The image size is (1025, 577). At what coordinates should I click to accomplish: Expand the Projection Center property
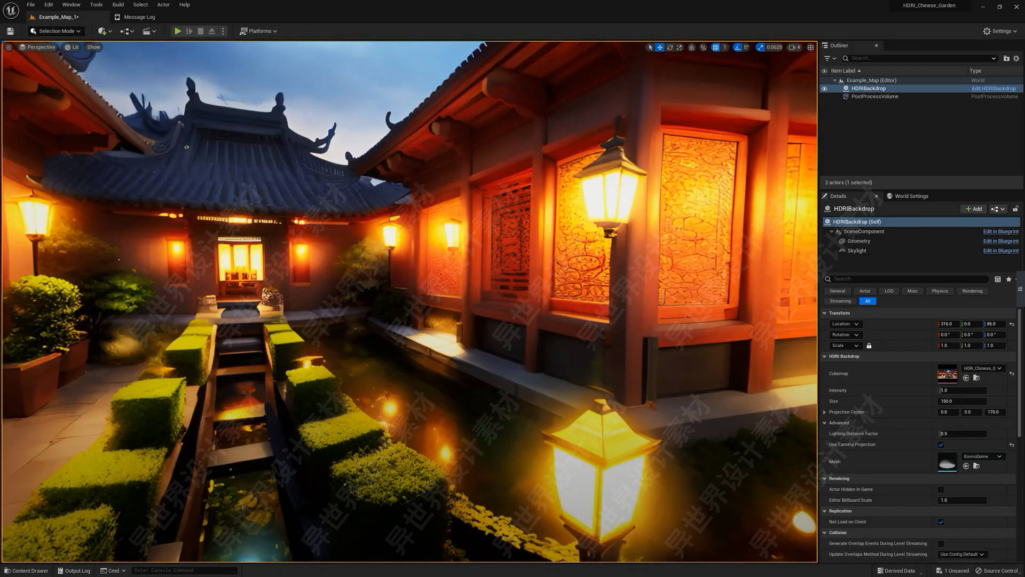[x=825, y=412]
